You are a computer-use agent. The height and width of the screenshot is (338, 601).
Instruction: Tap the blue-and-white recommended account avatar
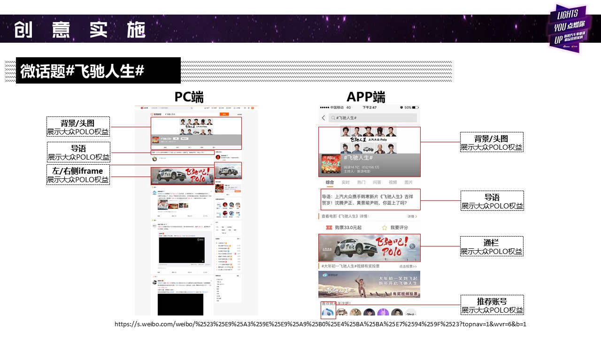point(327,312)
